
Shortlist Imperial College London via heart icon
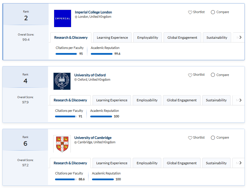tap(190, 12)
